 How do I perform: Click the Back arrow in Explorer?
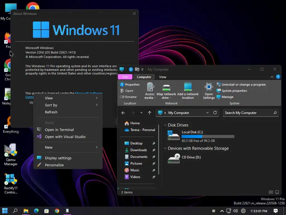click(x=123, y=113)
